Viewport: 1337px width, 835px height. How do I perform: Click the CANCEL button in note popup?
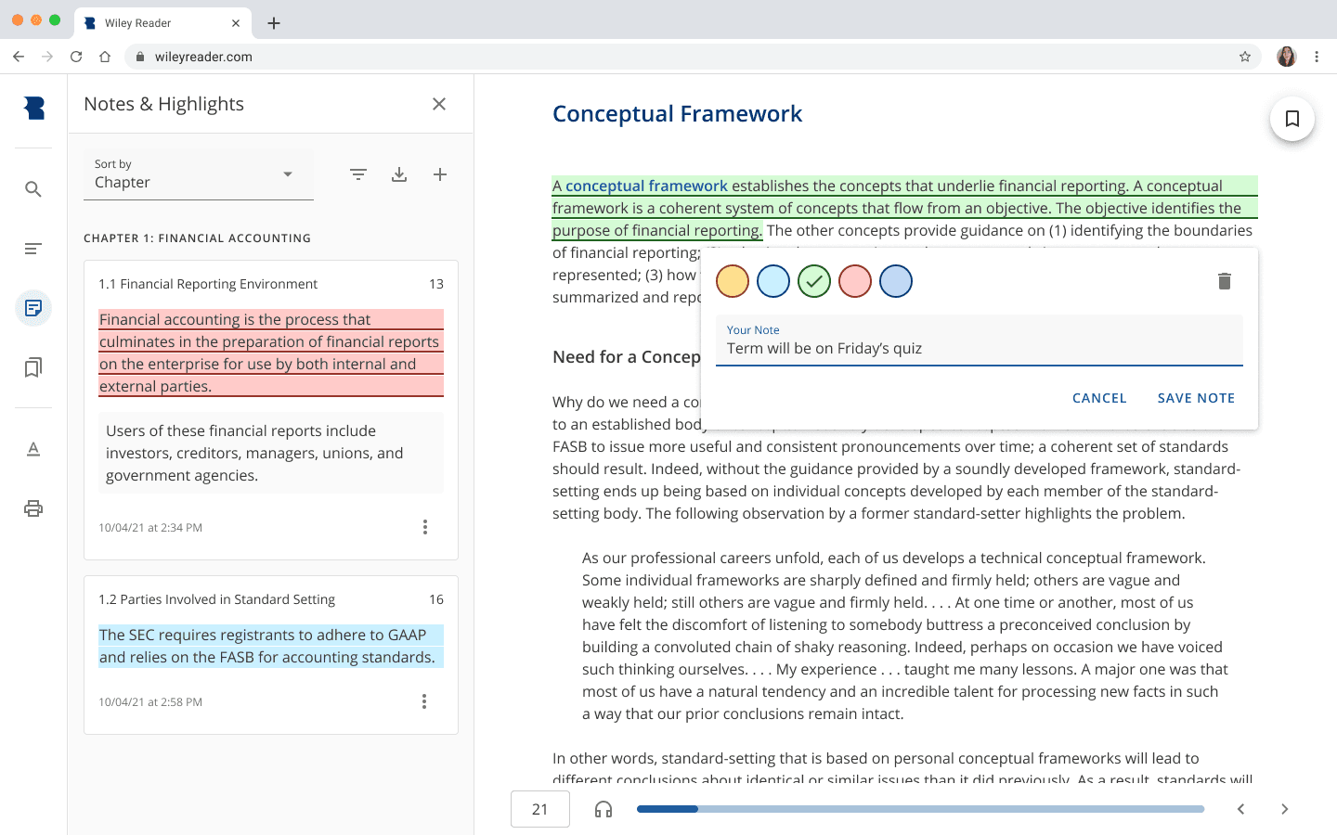tap(1099, 398)
